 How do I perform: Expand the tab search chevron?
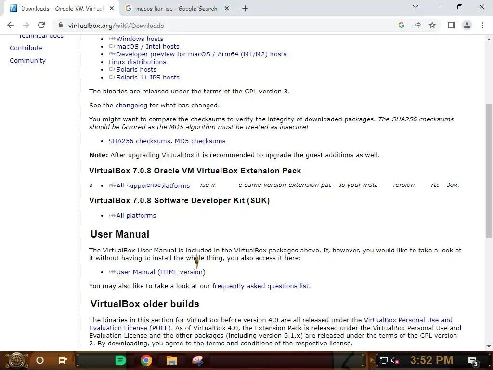pos(415,7)
